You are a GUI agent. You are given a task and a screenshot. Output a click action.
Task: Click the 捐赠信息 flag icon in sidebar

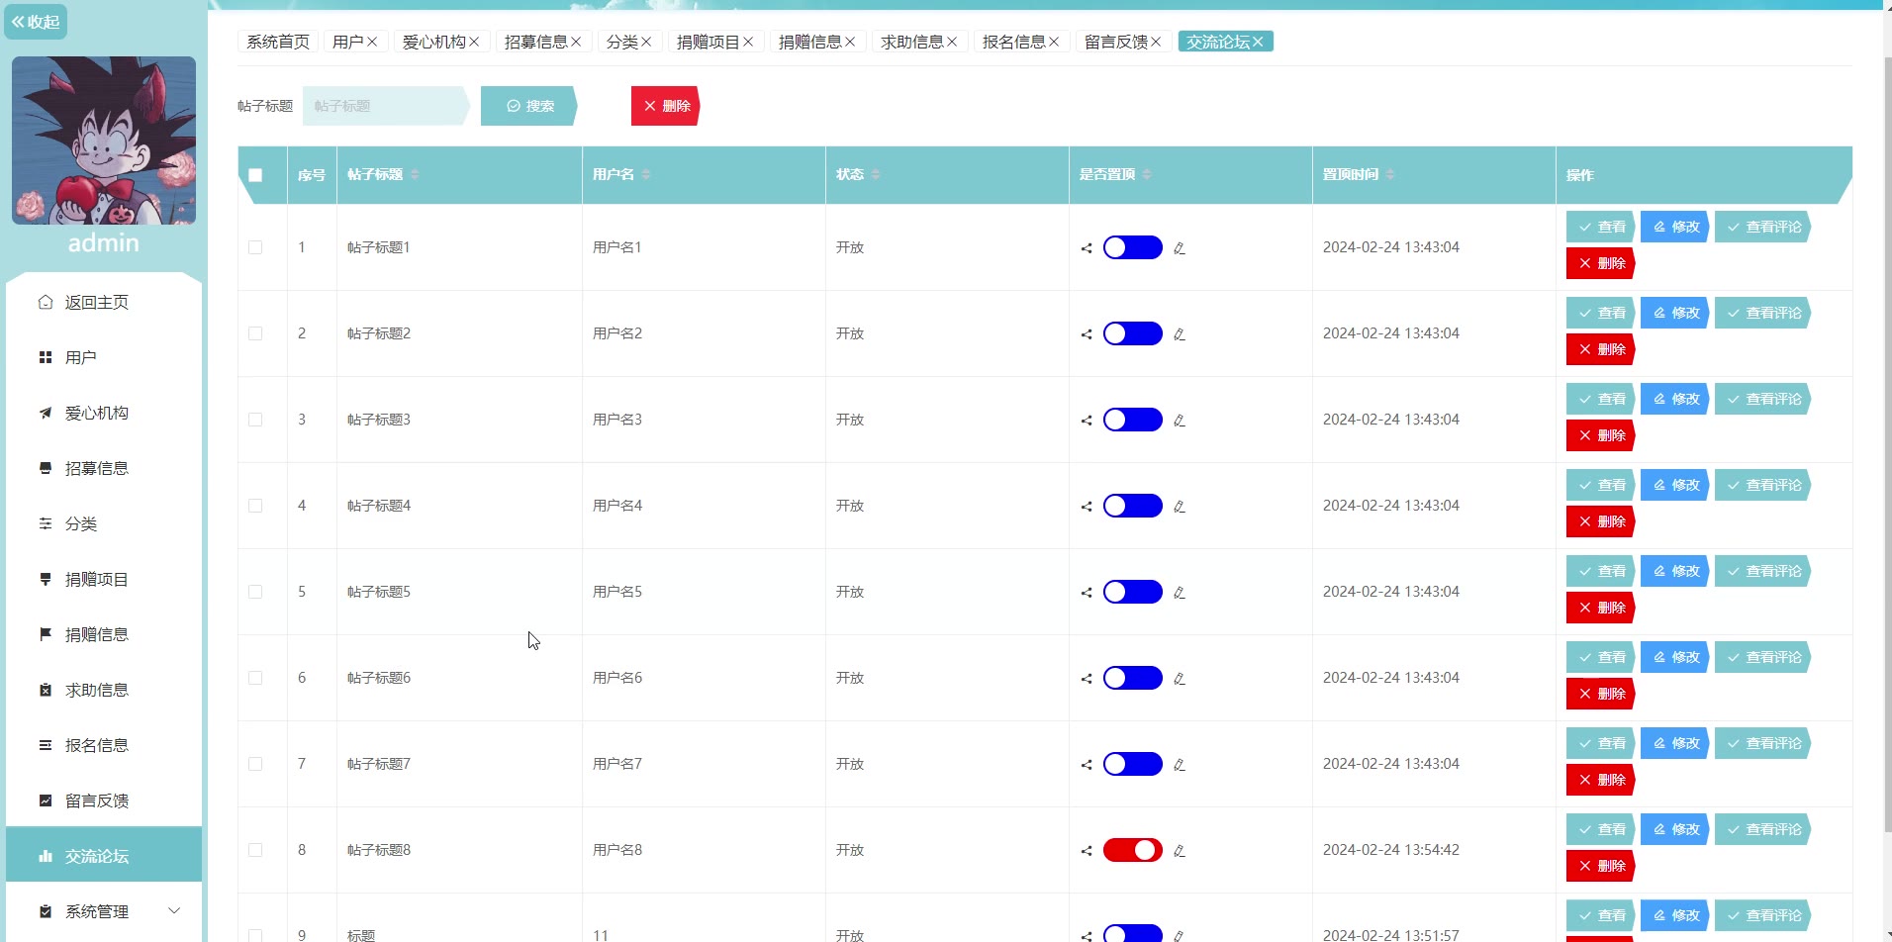point(46,634)
